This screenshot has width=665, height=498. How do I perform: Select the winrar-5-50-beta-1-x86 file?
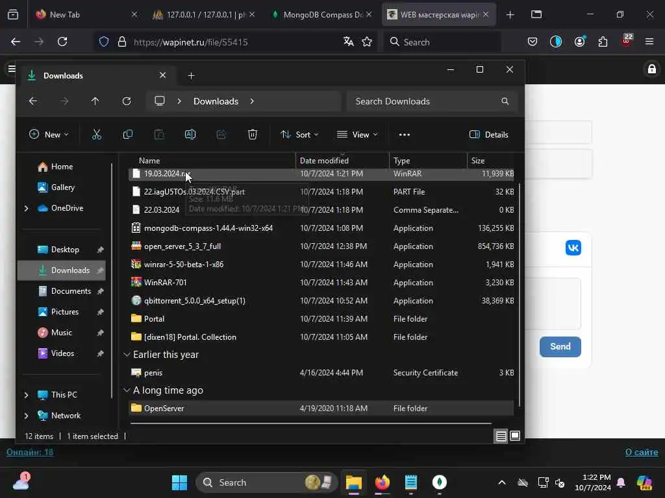coord(321,265)
